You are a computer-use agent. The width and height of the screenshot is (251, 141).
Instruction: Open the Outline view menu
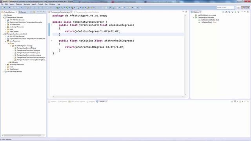point(242,12)
